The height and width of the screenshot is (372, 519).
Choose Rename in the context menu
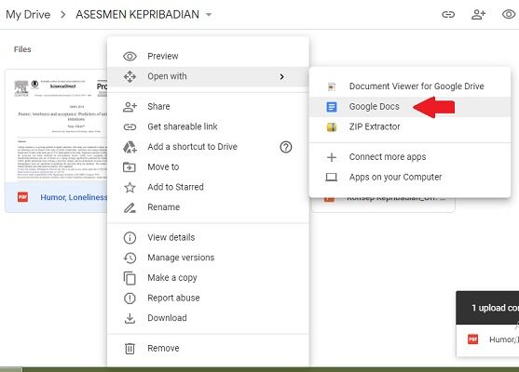point(208,207)
